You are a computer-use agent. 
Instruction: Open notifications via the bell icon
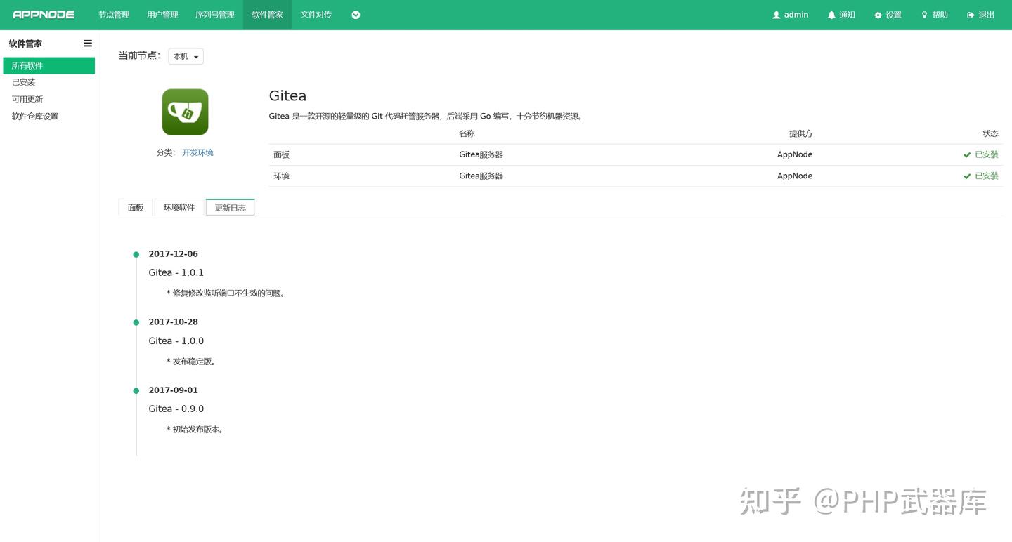[x=831, y=14]
